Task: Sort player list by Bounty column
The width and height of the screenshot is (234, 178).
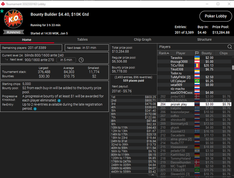Action: (x=207, y=53)
